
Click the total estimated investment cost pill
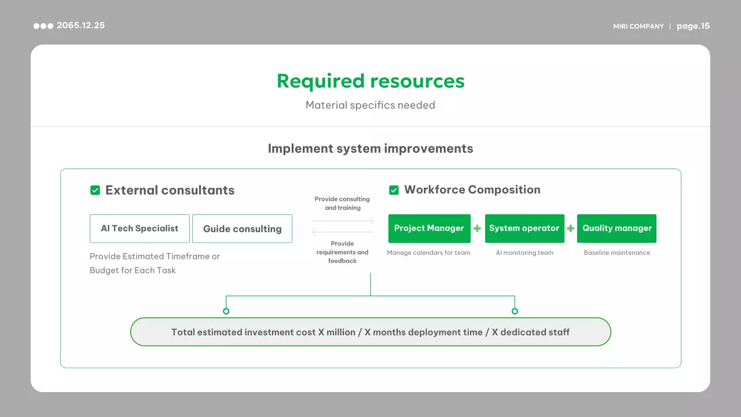370,332
